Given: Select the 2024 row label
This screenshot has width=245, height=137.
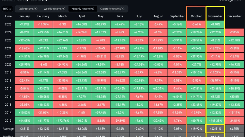Looking at the screenshot, I should 8,32.
